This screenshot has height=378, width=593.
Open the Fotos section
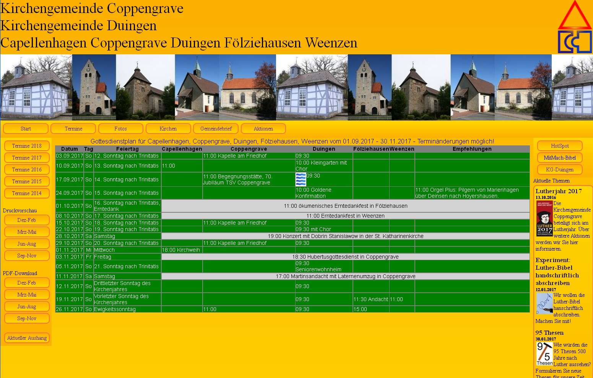tap(120, 129)
